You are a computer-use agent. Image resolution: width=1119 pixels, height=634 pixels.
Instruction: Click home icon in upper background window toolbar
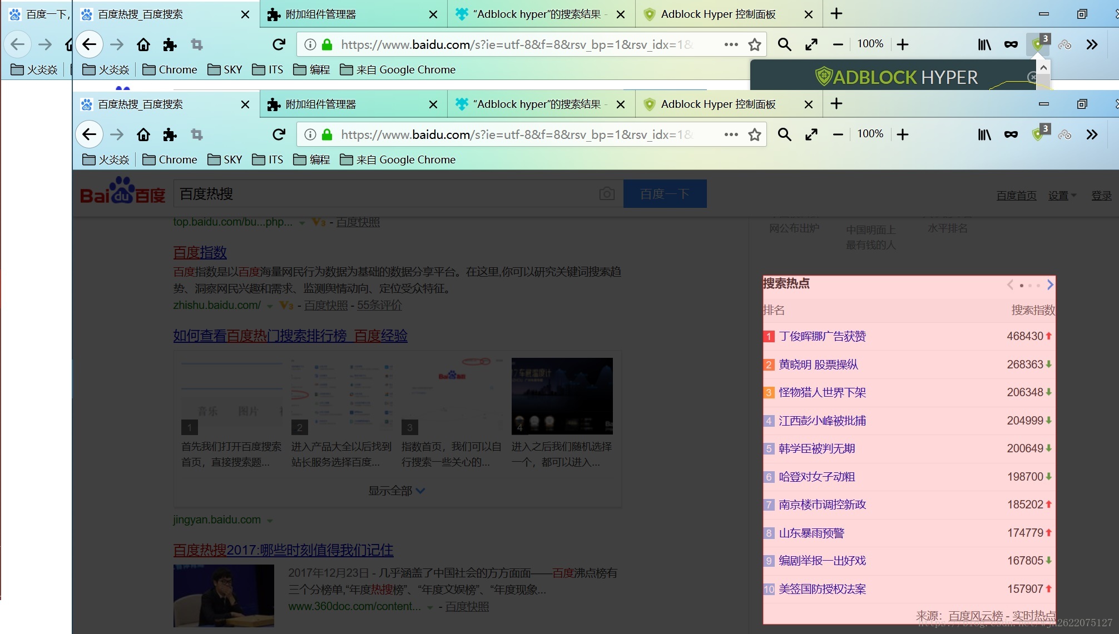point(143,44)
